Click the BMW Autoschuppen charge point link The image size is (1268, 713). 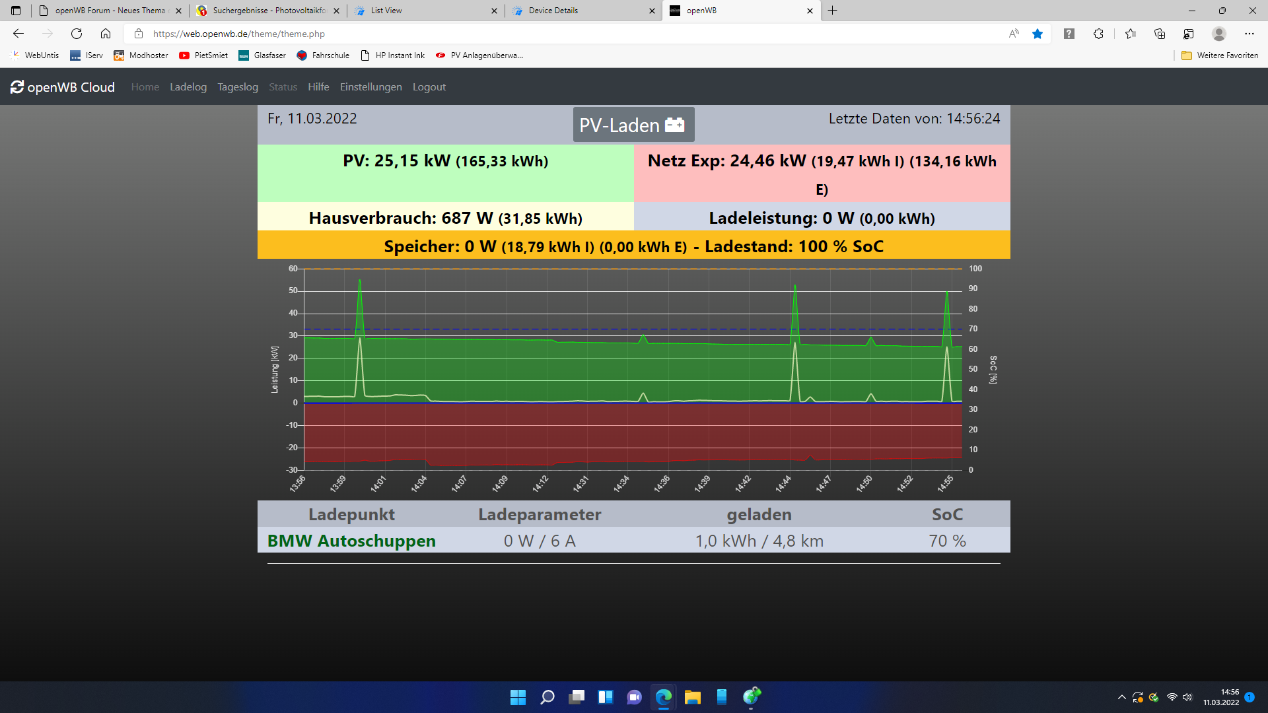click(351, 541)
